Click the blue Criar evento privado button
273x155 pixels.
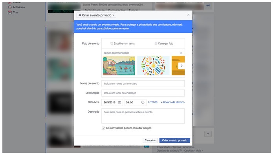(175, 140)
